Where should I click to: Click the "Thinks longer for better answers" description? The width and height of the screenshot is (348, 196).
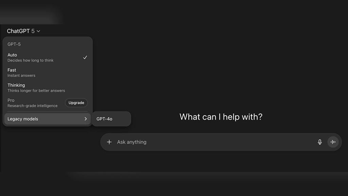(36, 91)
